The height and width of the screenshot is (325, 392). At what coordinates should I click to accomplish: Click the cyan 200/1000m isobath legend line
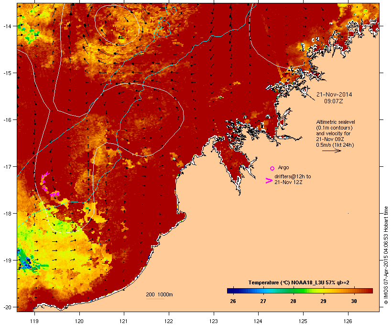[x=155, y=299]
